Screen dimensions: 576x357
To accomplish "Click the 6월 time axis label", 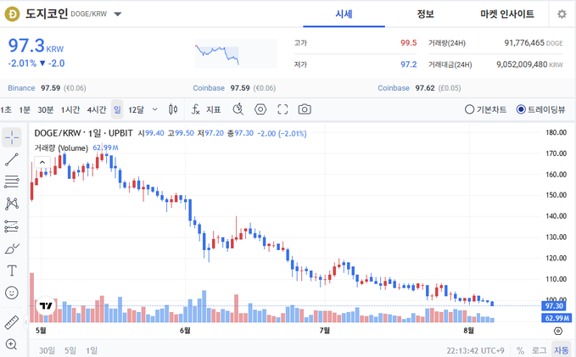I will coord(185,331).
